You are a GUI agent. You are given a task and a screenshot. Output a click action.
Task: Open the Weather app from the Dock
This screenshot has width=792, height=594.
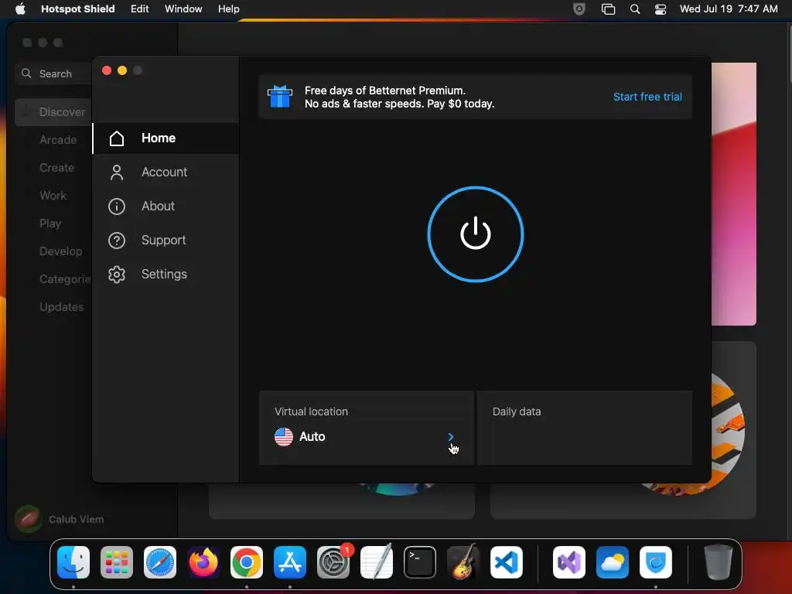coord(613,562)
